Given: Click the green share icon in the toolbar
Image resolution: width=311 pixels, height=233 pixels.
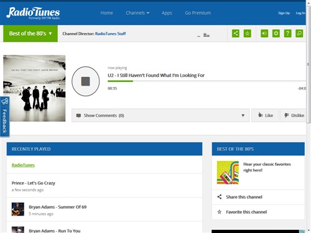Looking at the screenshot, I should (236, 34).
